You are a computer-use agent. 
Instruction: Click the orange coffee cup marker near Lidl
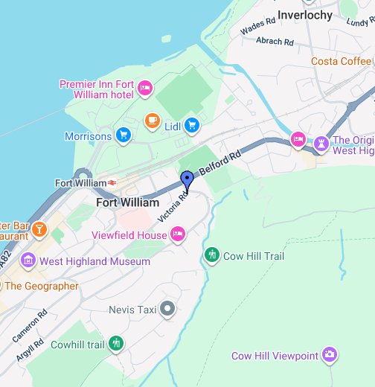pos(153,121)
